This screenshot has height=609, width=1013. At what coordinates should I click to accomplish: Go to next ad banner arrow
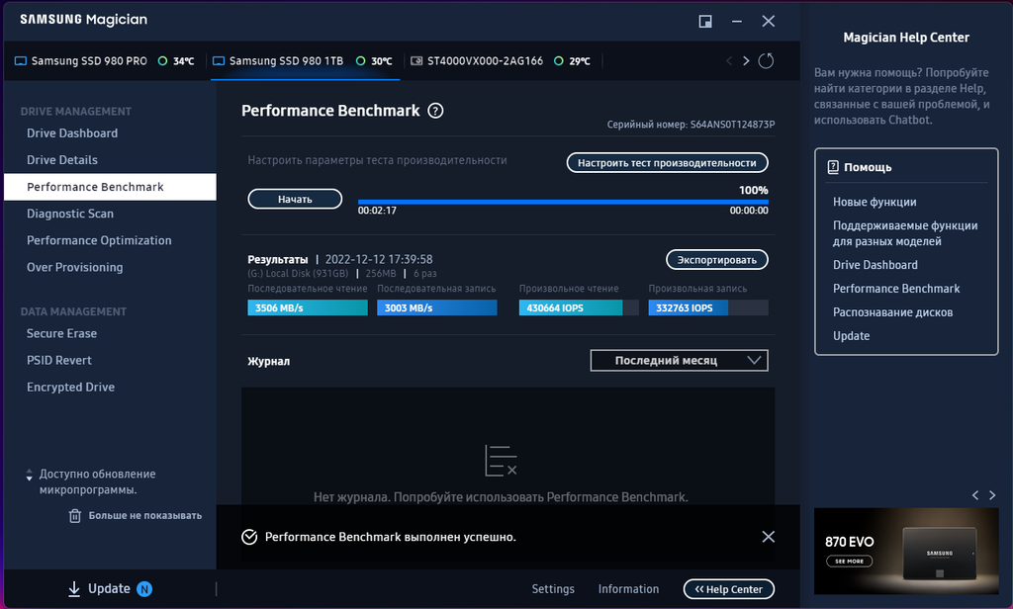tap(992, 495)
